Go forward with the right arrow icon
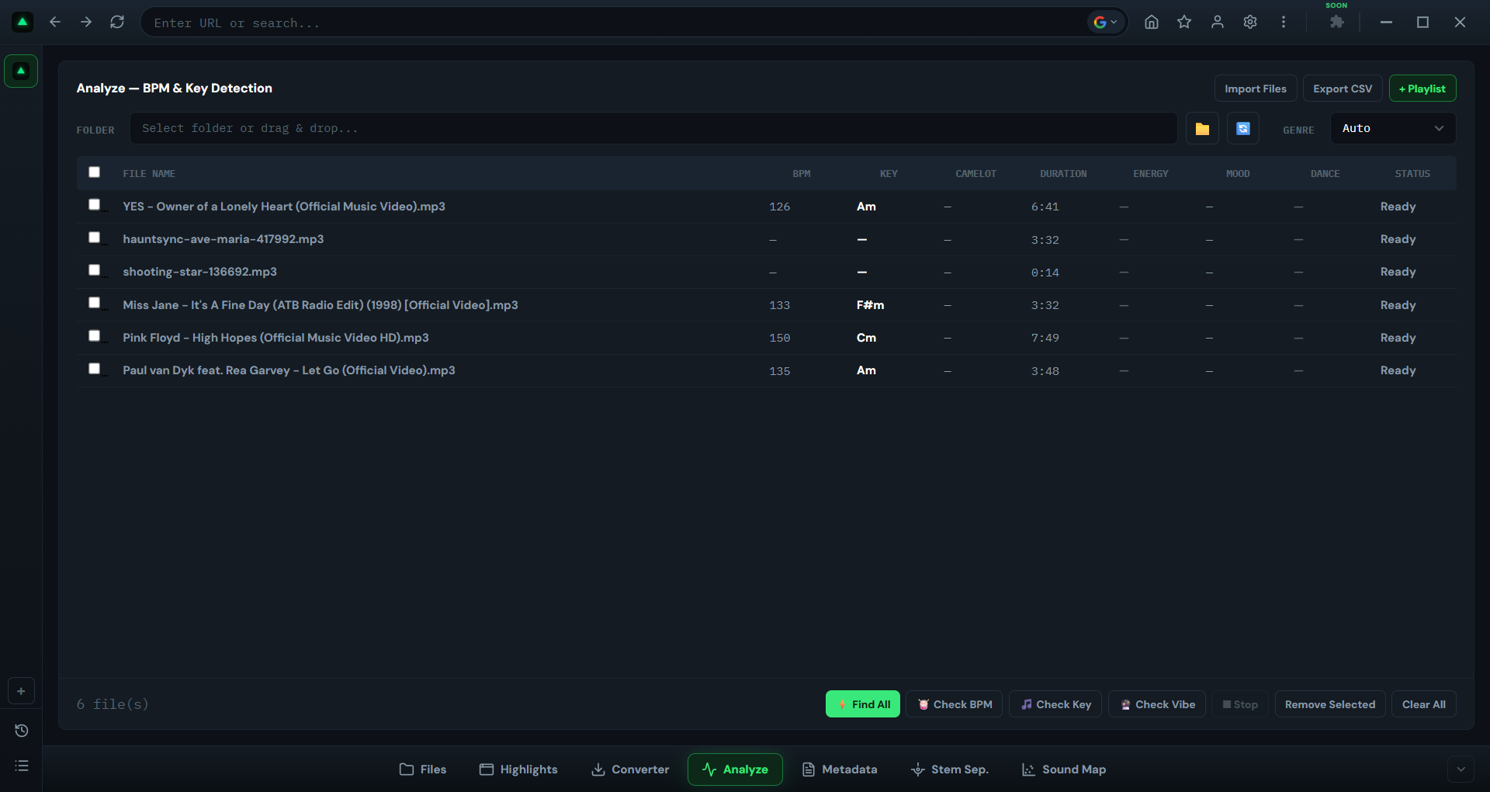 coord(86,22)
